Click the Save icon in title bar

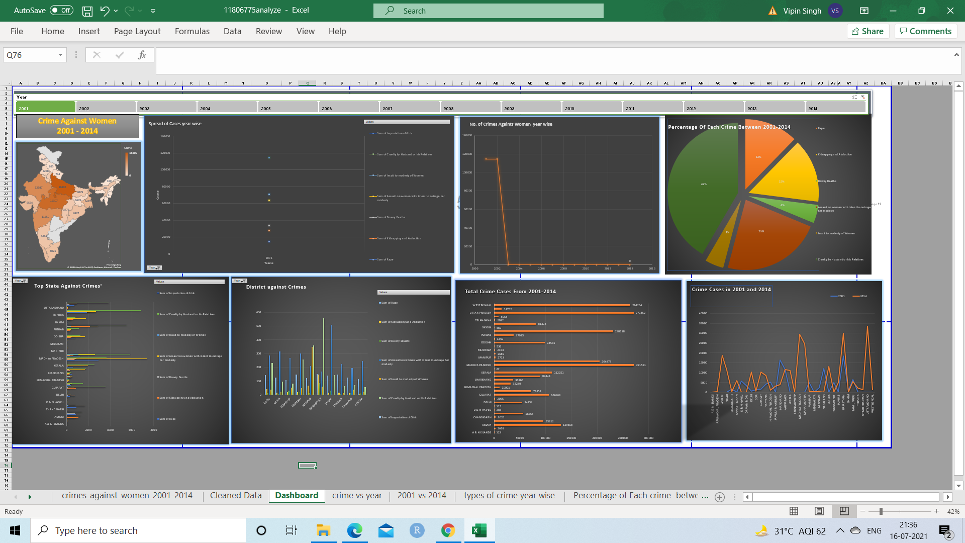[87, 11]
